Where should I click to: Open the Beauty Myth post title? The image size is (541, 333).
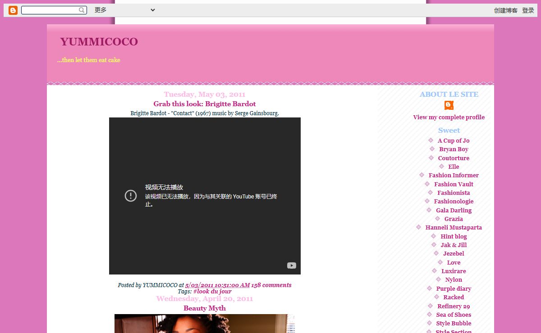(x=205, y=308)
